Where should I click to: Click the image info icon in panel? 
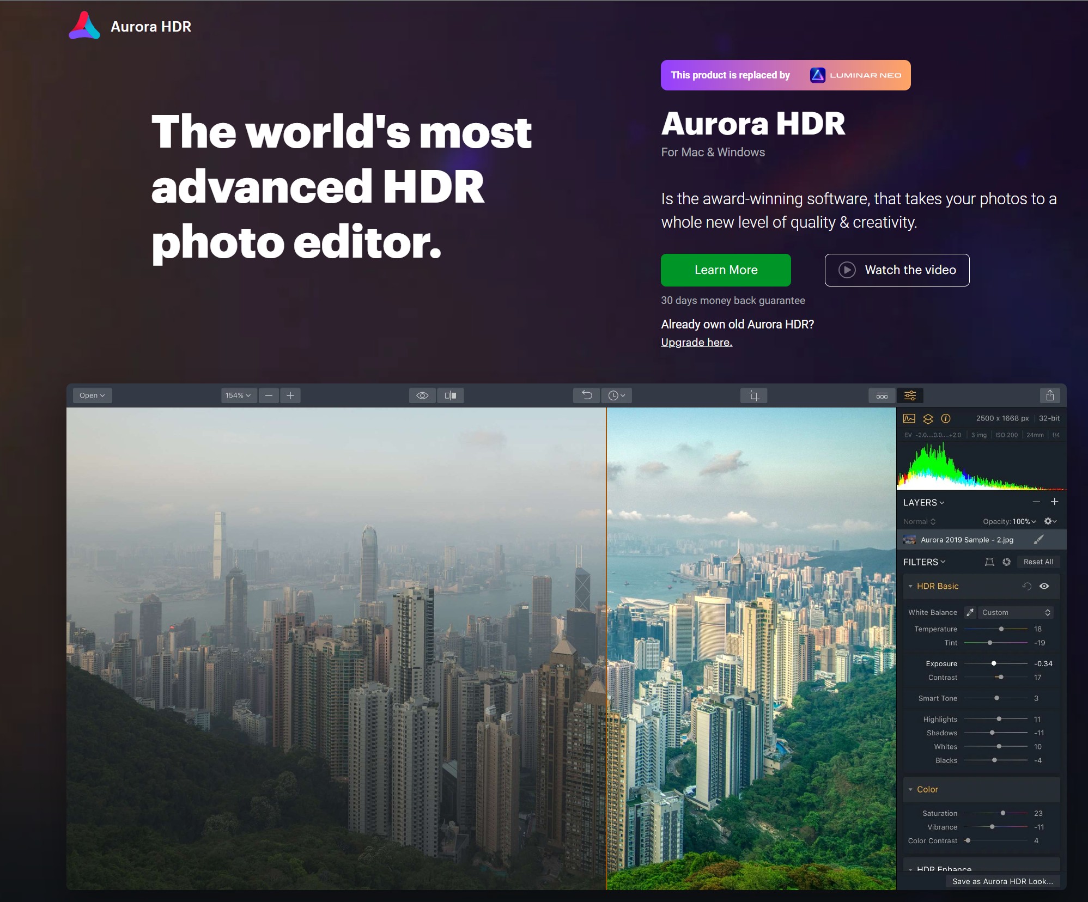tap(945, 418)
